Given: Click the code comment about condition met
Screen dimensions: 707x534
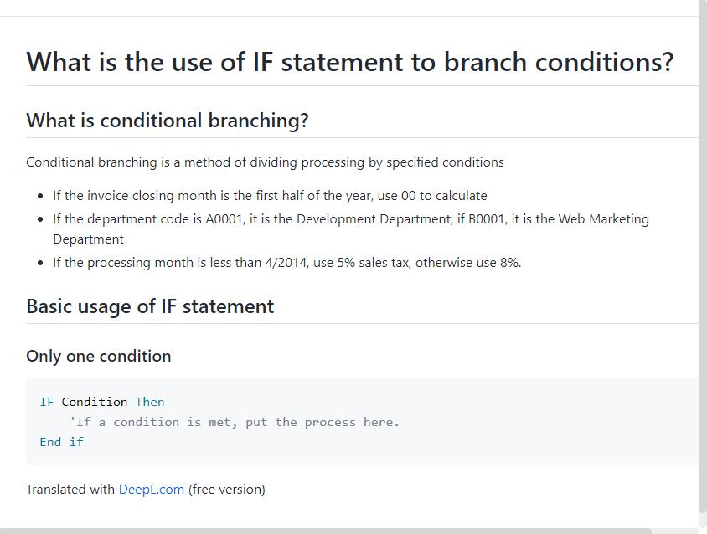Looking at the screenshot, I should pyautogui.click(x=234, y=422).
